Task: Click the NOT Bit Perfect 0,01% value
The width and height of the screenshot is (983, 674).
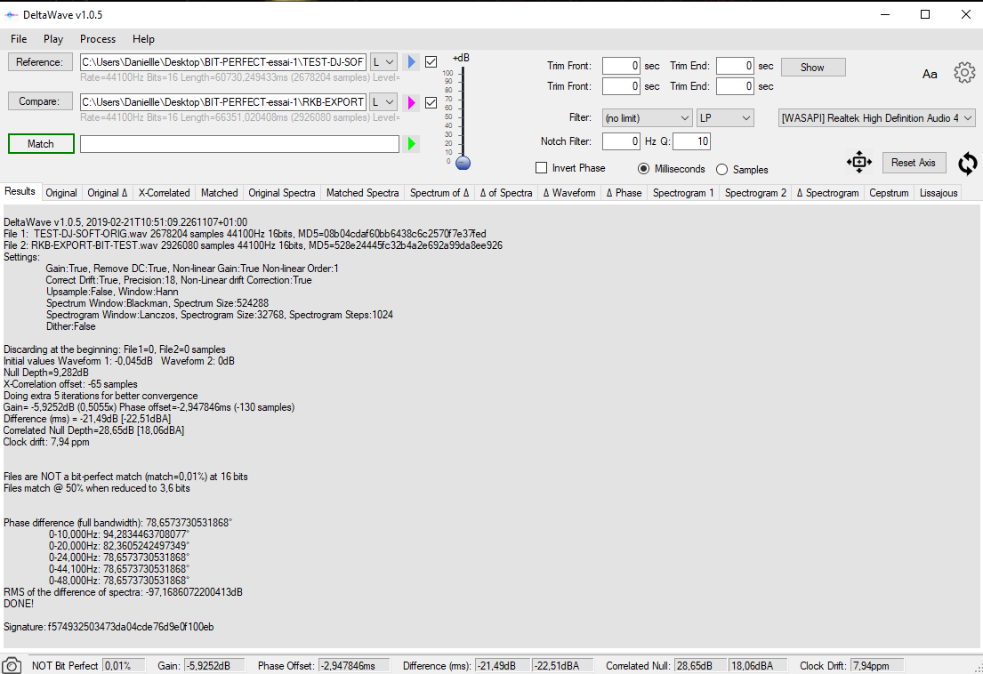Action: click(124, 665)
